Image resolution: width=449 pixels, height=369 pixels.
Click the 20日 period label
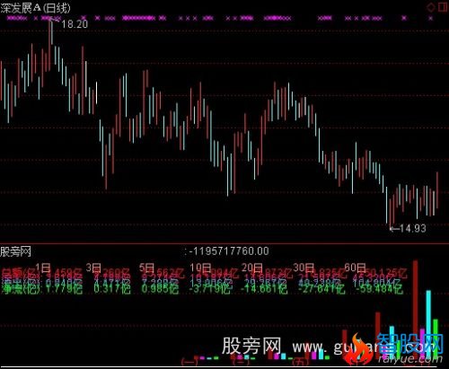251,268
